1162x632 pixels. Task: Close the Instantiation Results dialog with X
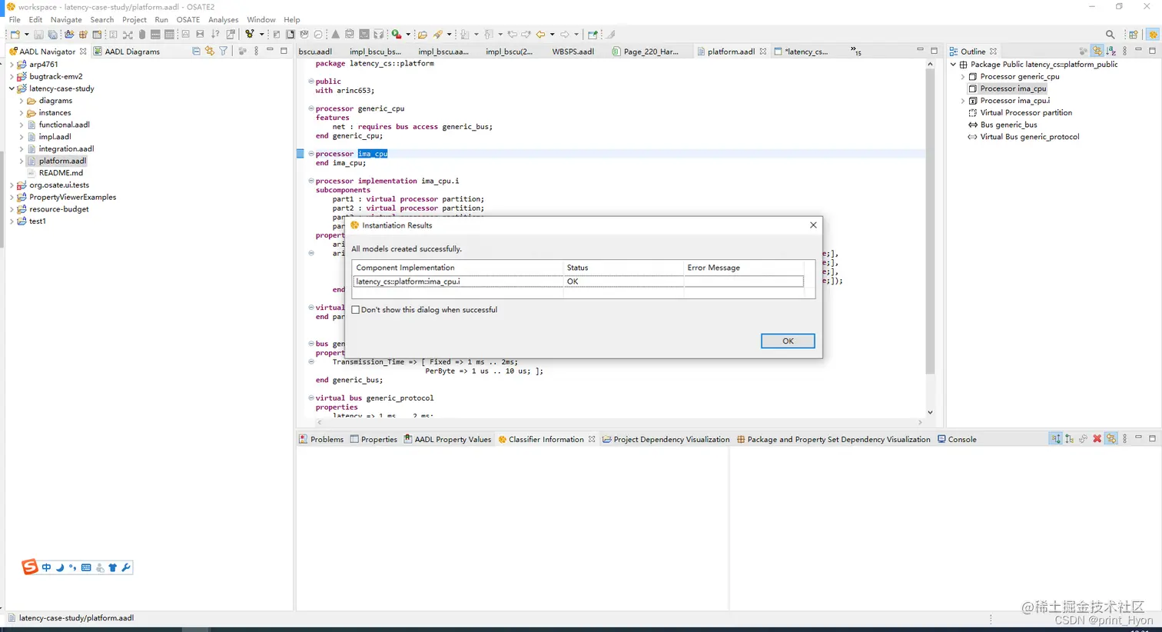point(813,225)
